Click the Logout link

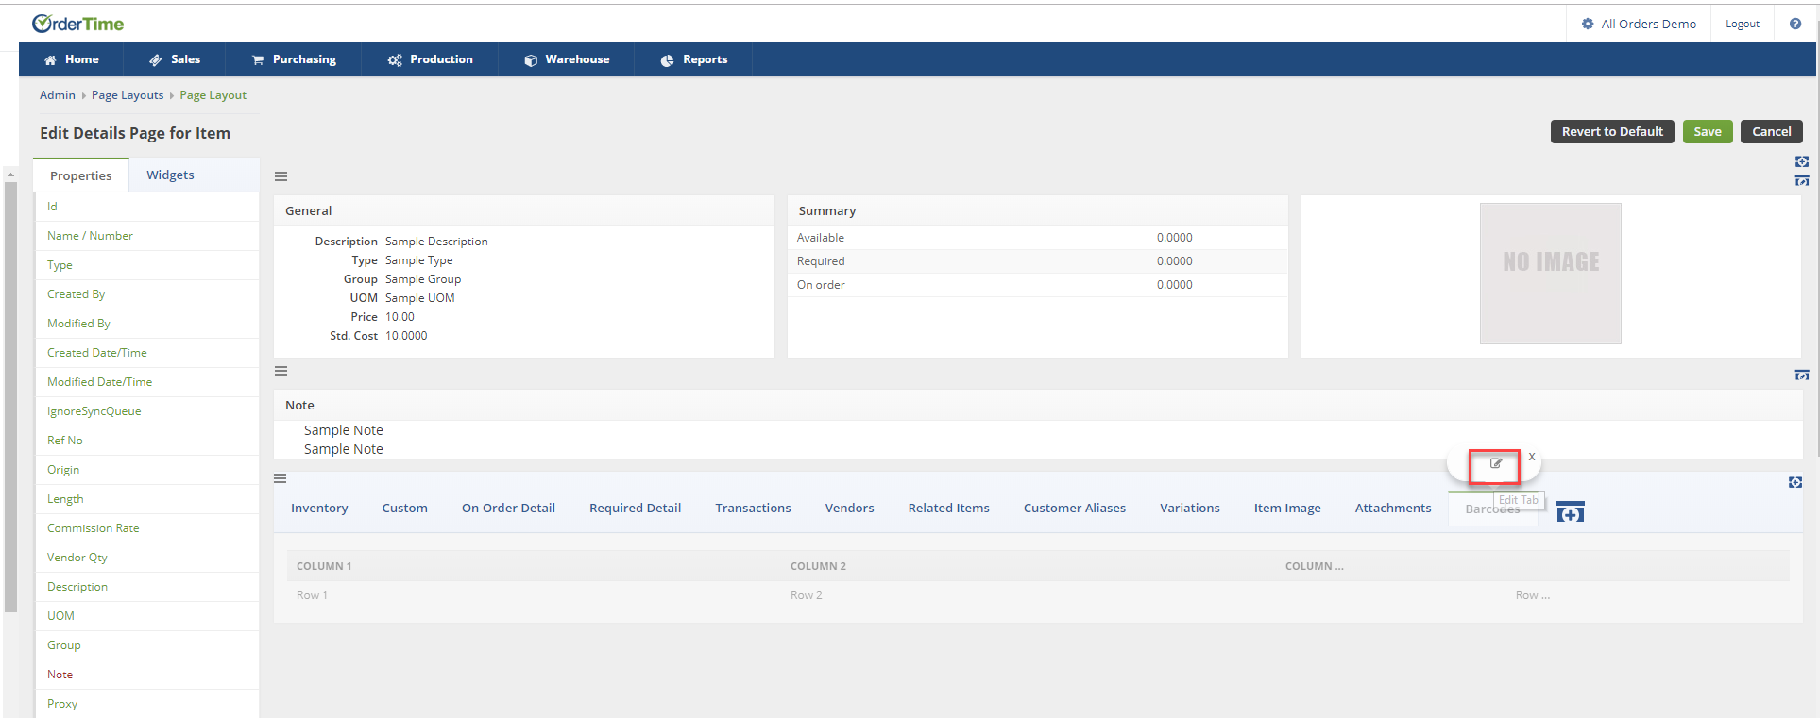1743,24
